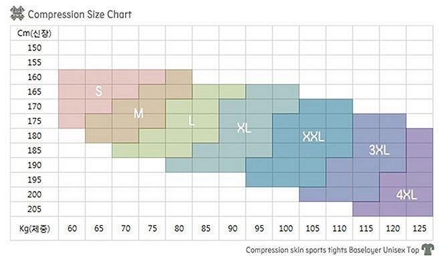Click the Compression Size Chart title
Screen dimensions: 444x262
[80, 15]
